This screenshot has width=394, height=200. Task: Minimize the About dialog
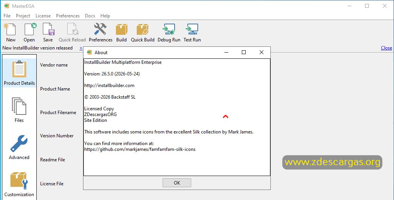point(226,52)
